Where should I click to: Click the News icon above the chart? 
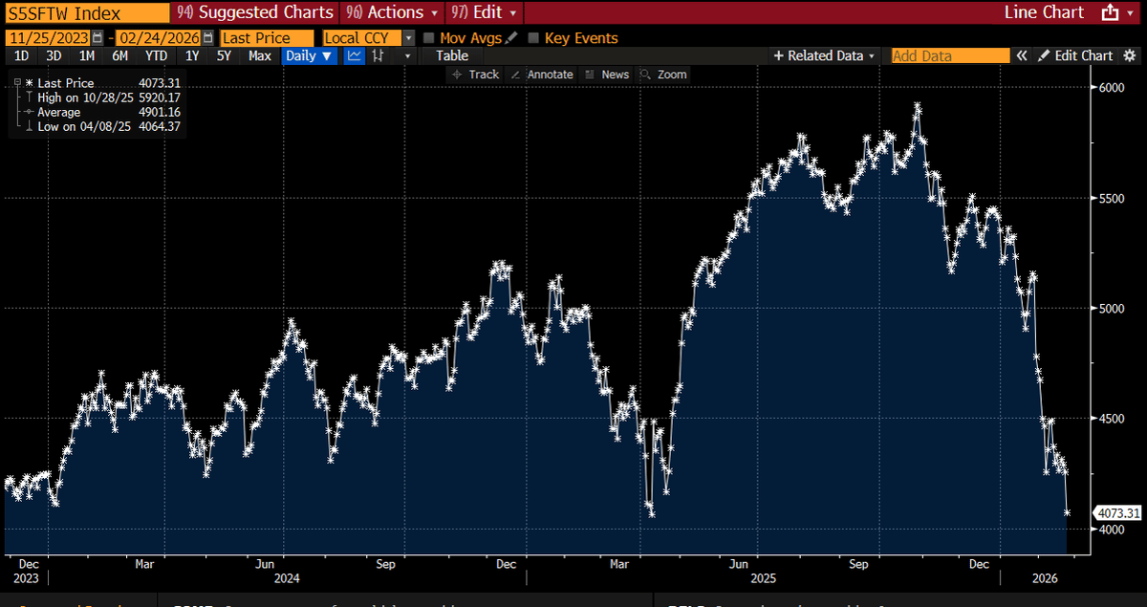[607, 74]
